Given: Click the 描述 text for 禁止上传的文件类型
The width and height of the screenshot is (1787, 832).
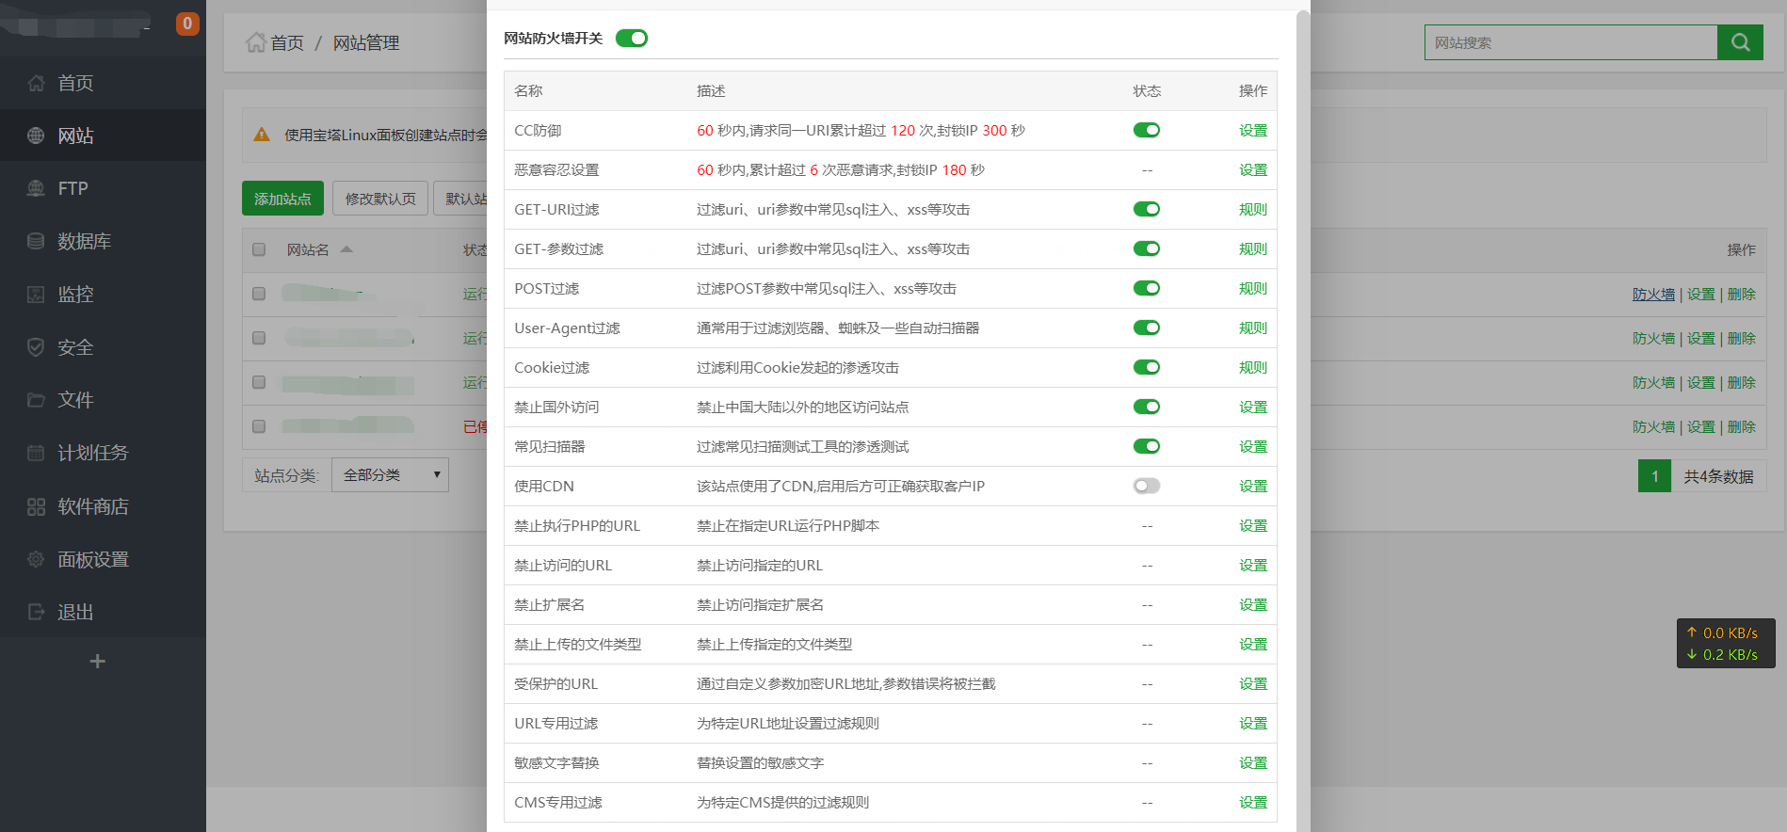Looking at the screenshot, I should click(x=774, y=644).
